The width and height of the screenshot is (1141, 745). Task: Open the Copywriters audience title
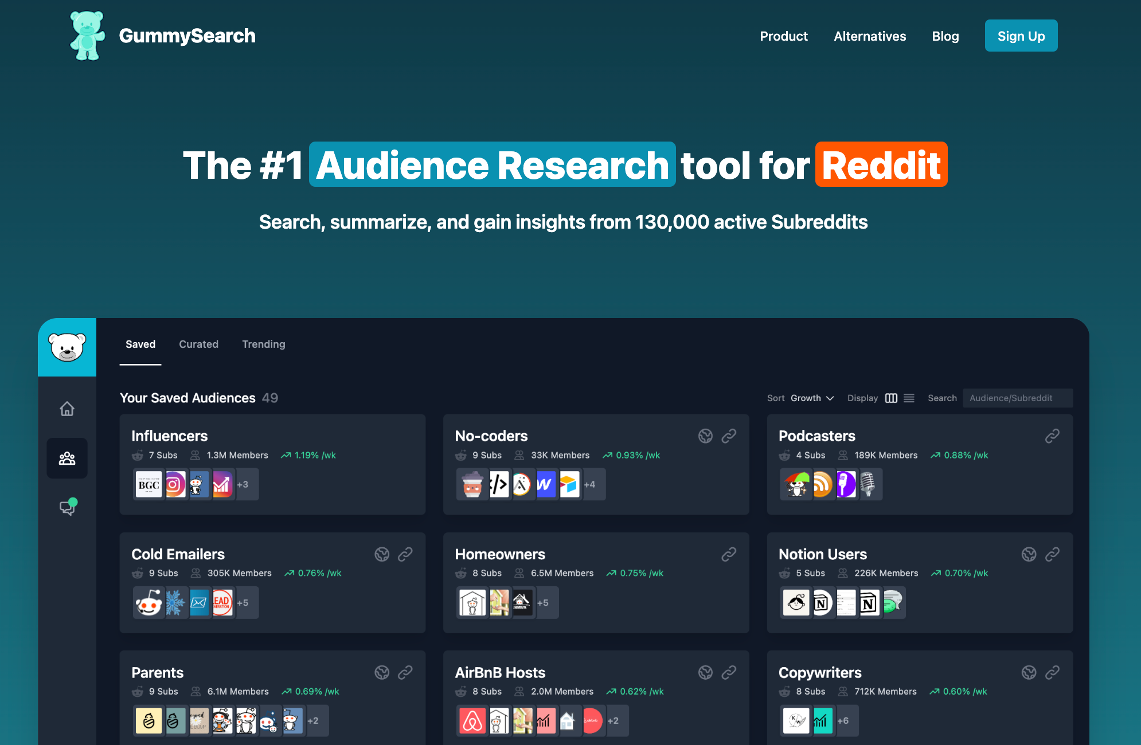[x=820, y=673]
